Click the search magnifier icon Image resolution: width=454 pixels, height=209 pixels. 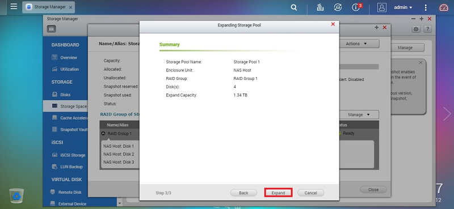coord(294,7)
